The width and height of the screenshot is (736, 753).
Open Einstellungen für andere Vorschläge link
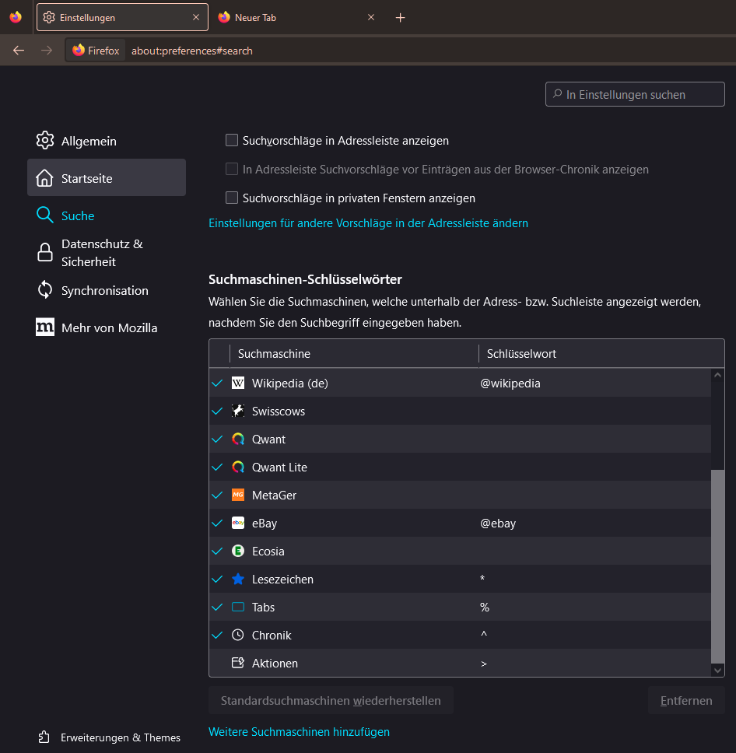[368, 223]
